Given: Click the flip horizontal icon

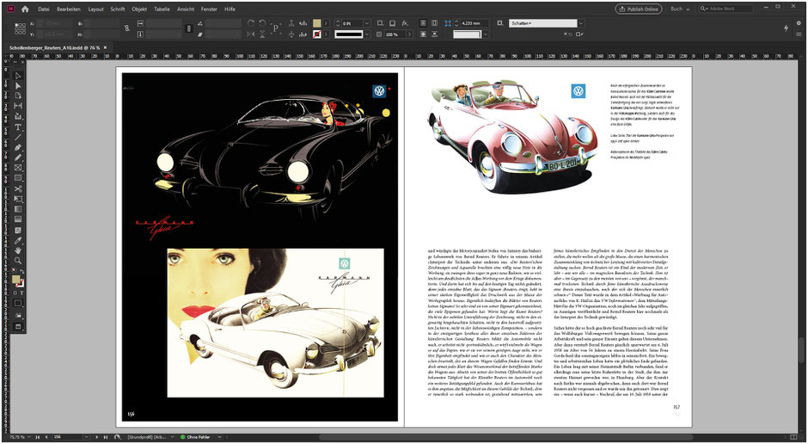Looking at the screenshot, I should tap(251, 34).
